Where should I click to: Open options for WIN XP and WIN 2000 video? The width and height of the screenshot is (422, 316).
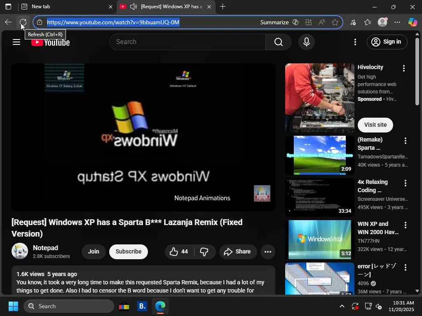406,225
